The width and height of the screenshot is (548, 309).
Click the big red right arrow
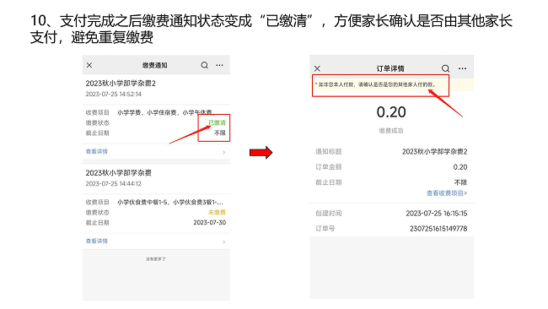click(261, 153)
